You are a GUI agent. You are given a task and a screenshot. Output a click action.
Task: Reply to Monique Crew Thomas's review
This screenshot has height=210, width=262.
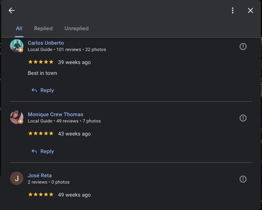43,151
